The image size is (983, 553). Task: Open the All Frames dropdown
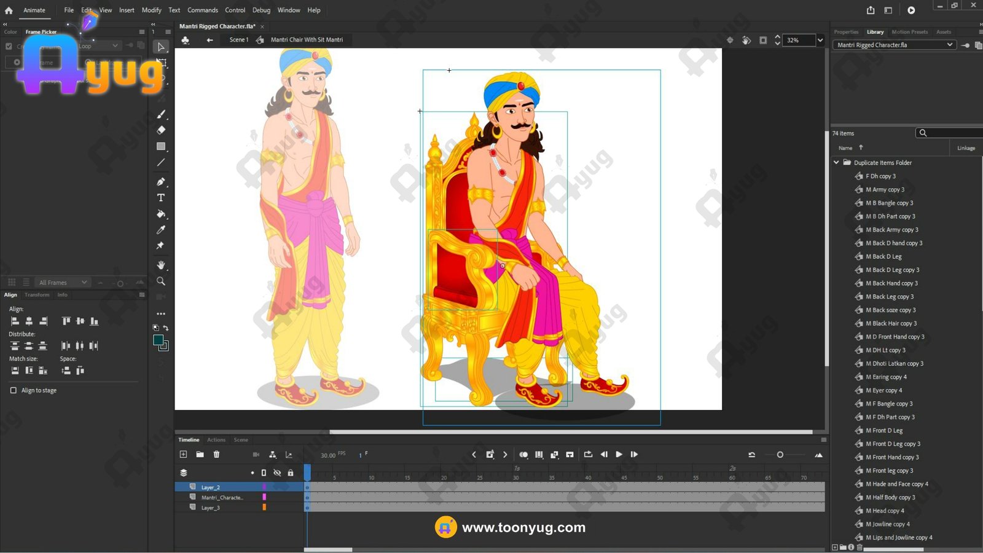click(x=63, y=282)
